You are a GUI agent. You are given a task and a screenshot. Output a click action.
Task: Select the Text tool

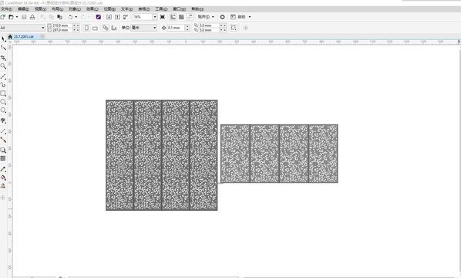[x=3, y=120]
